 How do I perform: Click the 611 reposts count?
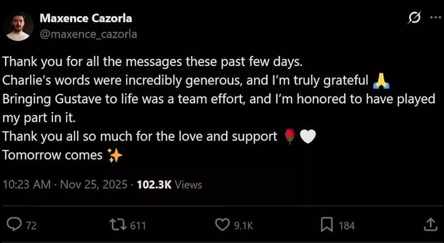[138, 225]
